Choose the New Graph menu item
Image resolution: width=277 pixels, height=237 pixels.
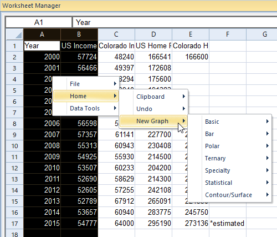(x=153, y=121)
